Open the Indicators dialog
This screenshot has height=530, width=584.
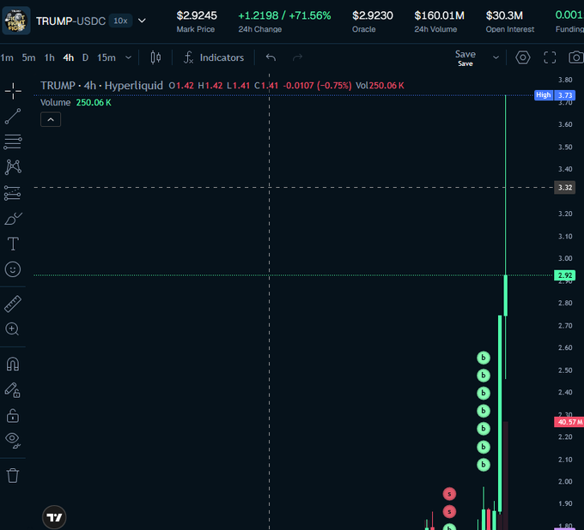[x=214, y=57]
